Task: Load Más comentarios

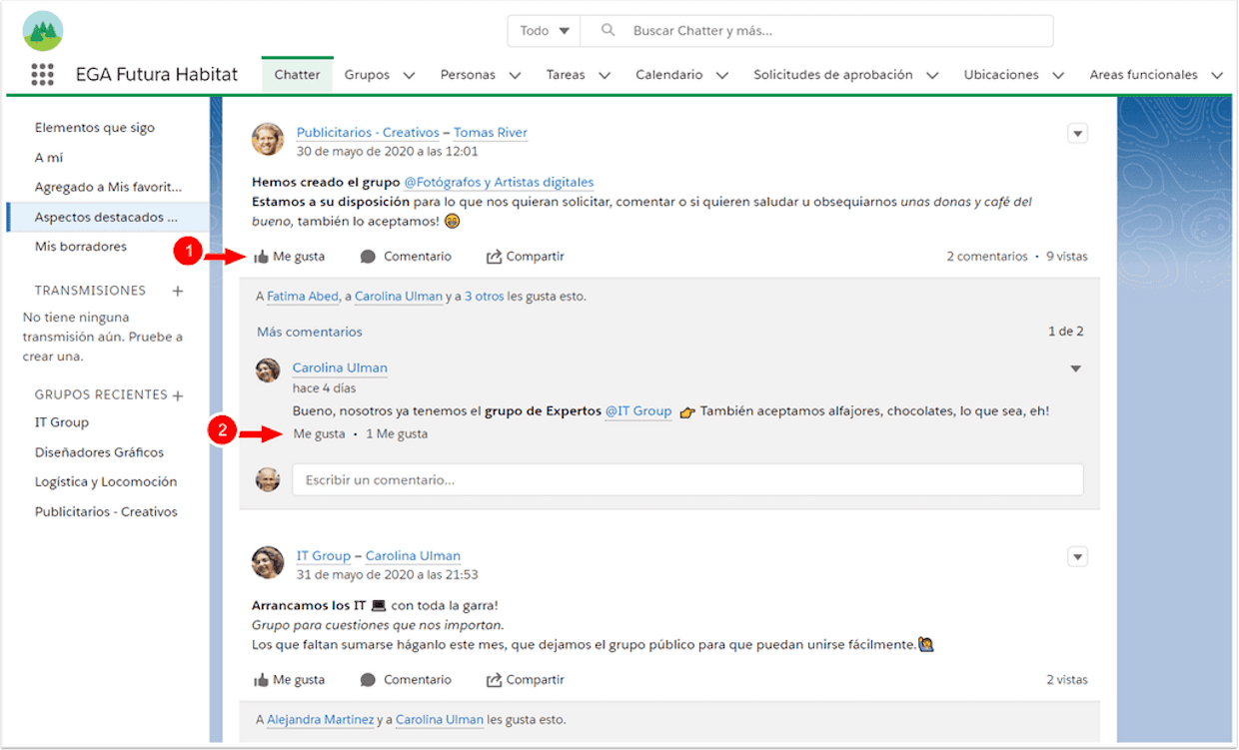Action: coord(310,332)
